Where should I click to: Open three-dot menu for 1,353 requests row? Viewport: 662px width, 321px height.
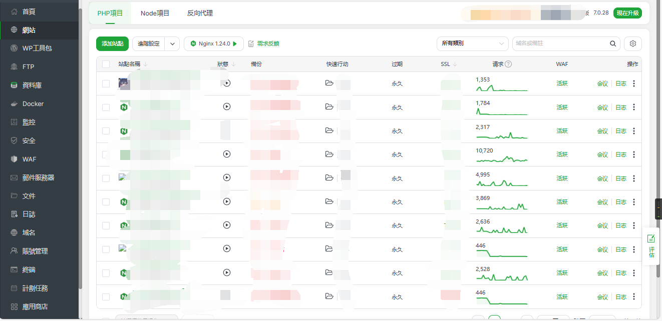tap(634, 83)
